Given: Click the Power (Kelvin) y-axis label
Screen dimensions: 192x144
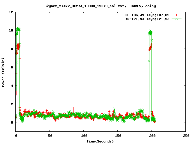Looking at the screenshot, I should point(3,72).
